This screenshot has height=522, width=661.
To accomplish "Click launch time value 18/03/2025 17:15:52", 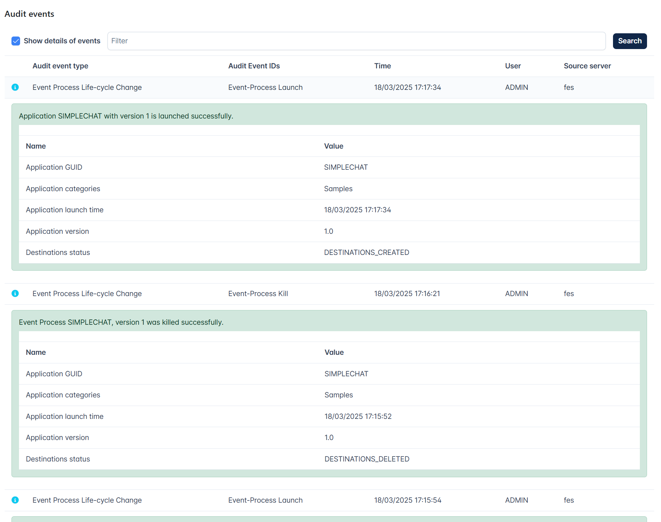I will [358, 416].
